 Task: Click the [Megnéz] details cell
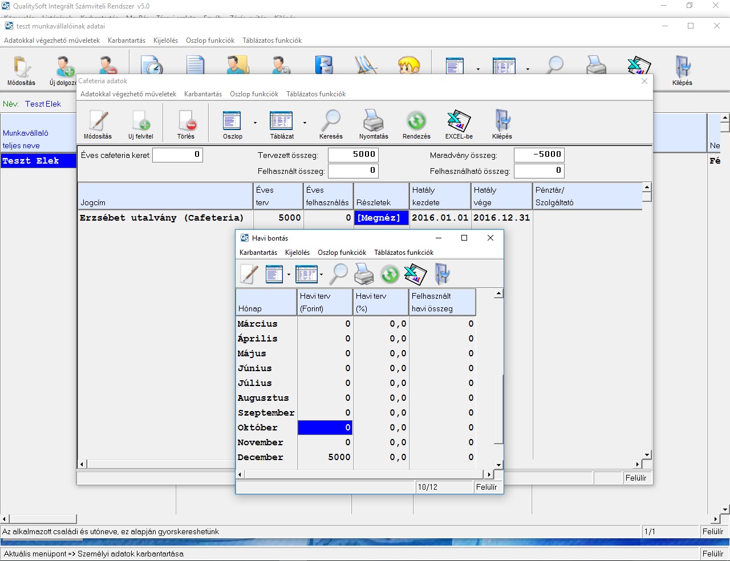coord(380,218)
